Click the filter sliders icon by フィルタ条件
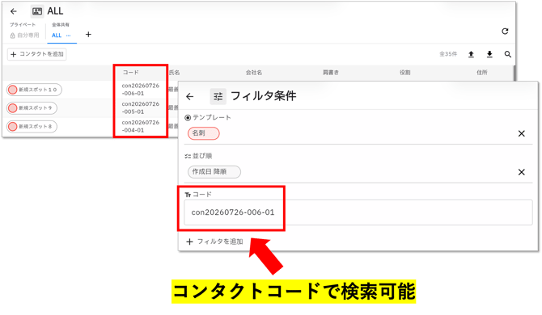Viewport: 542px width, 315px height. 218,97
